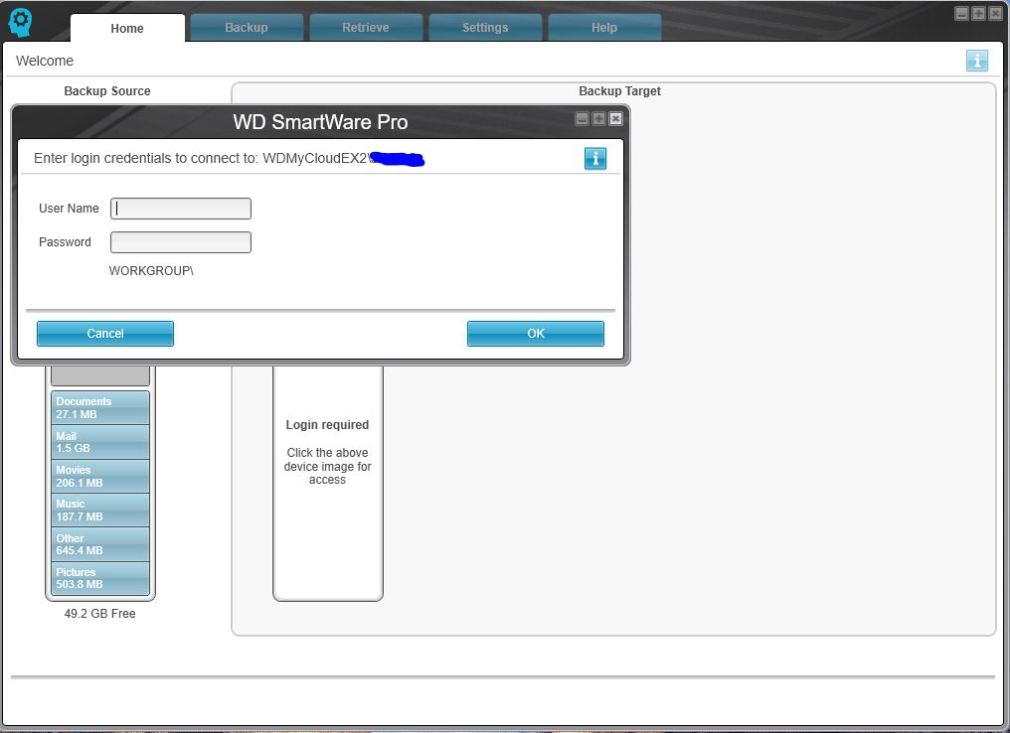This screenshot has height=733, width=1010.
Task: Select the Music 187.7 MB category
Action: (100, 511)
